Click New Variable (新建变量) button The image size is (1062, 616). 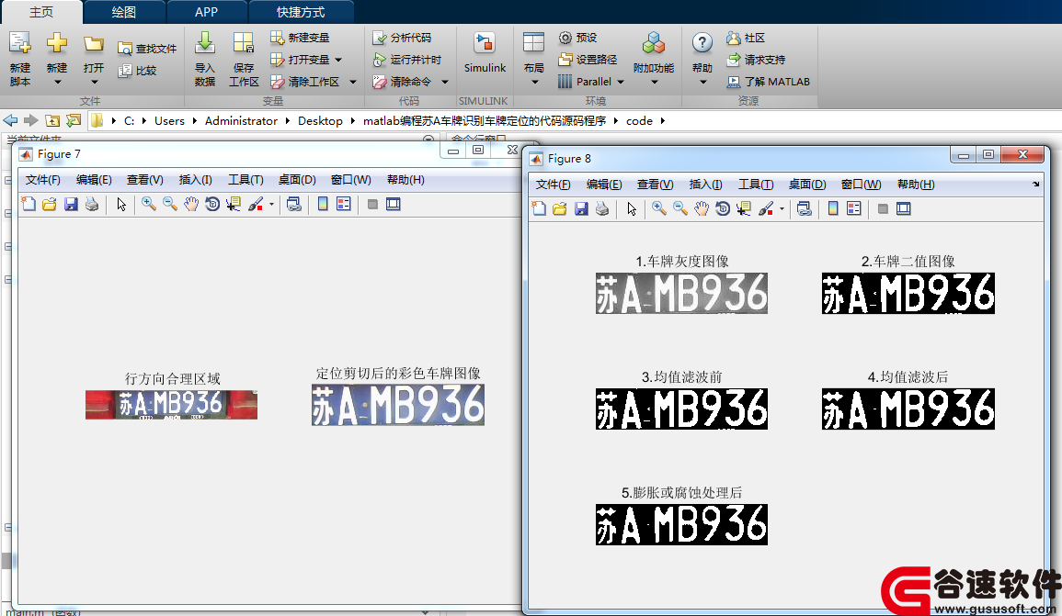click(x=300, y=38)
